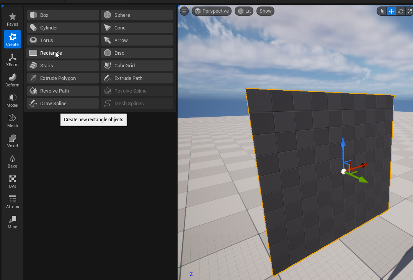Open the Deform category
The height and width of the screenshot is (280, 413).
pyautogui.click(x=12, y=80)
